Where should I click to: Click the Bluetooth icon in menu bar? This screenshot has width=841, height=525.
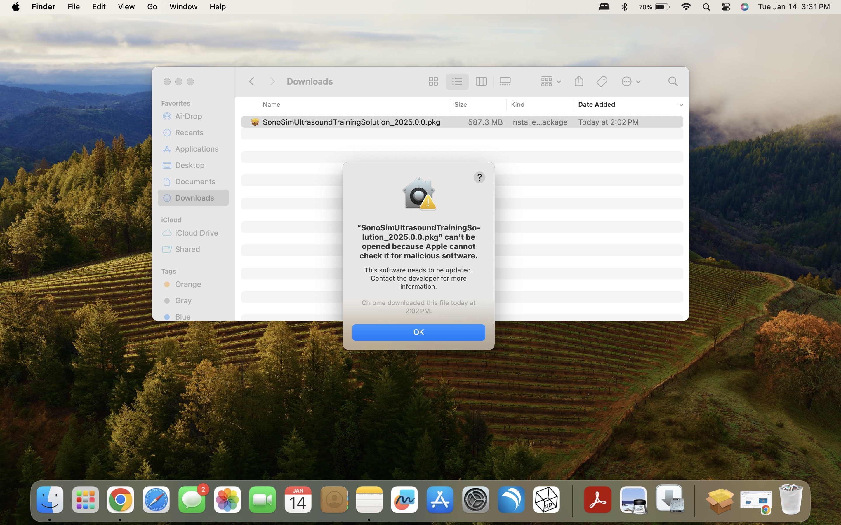point(625,7)
